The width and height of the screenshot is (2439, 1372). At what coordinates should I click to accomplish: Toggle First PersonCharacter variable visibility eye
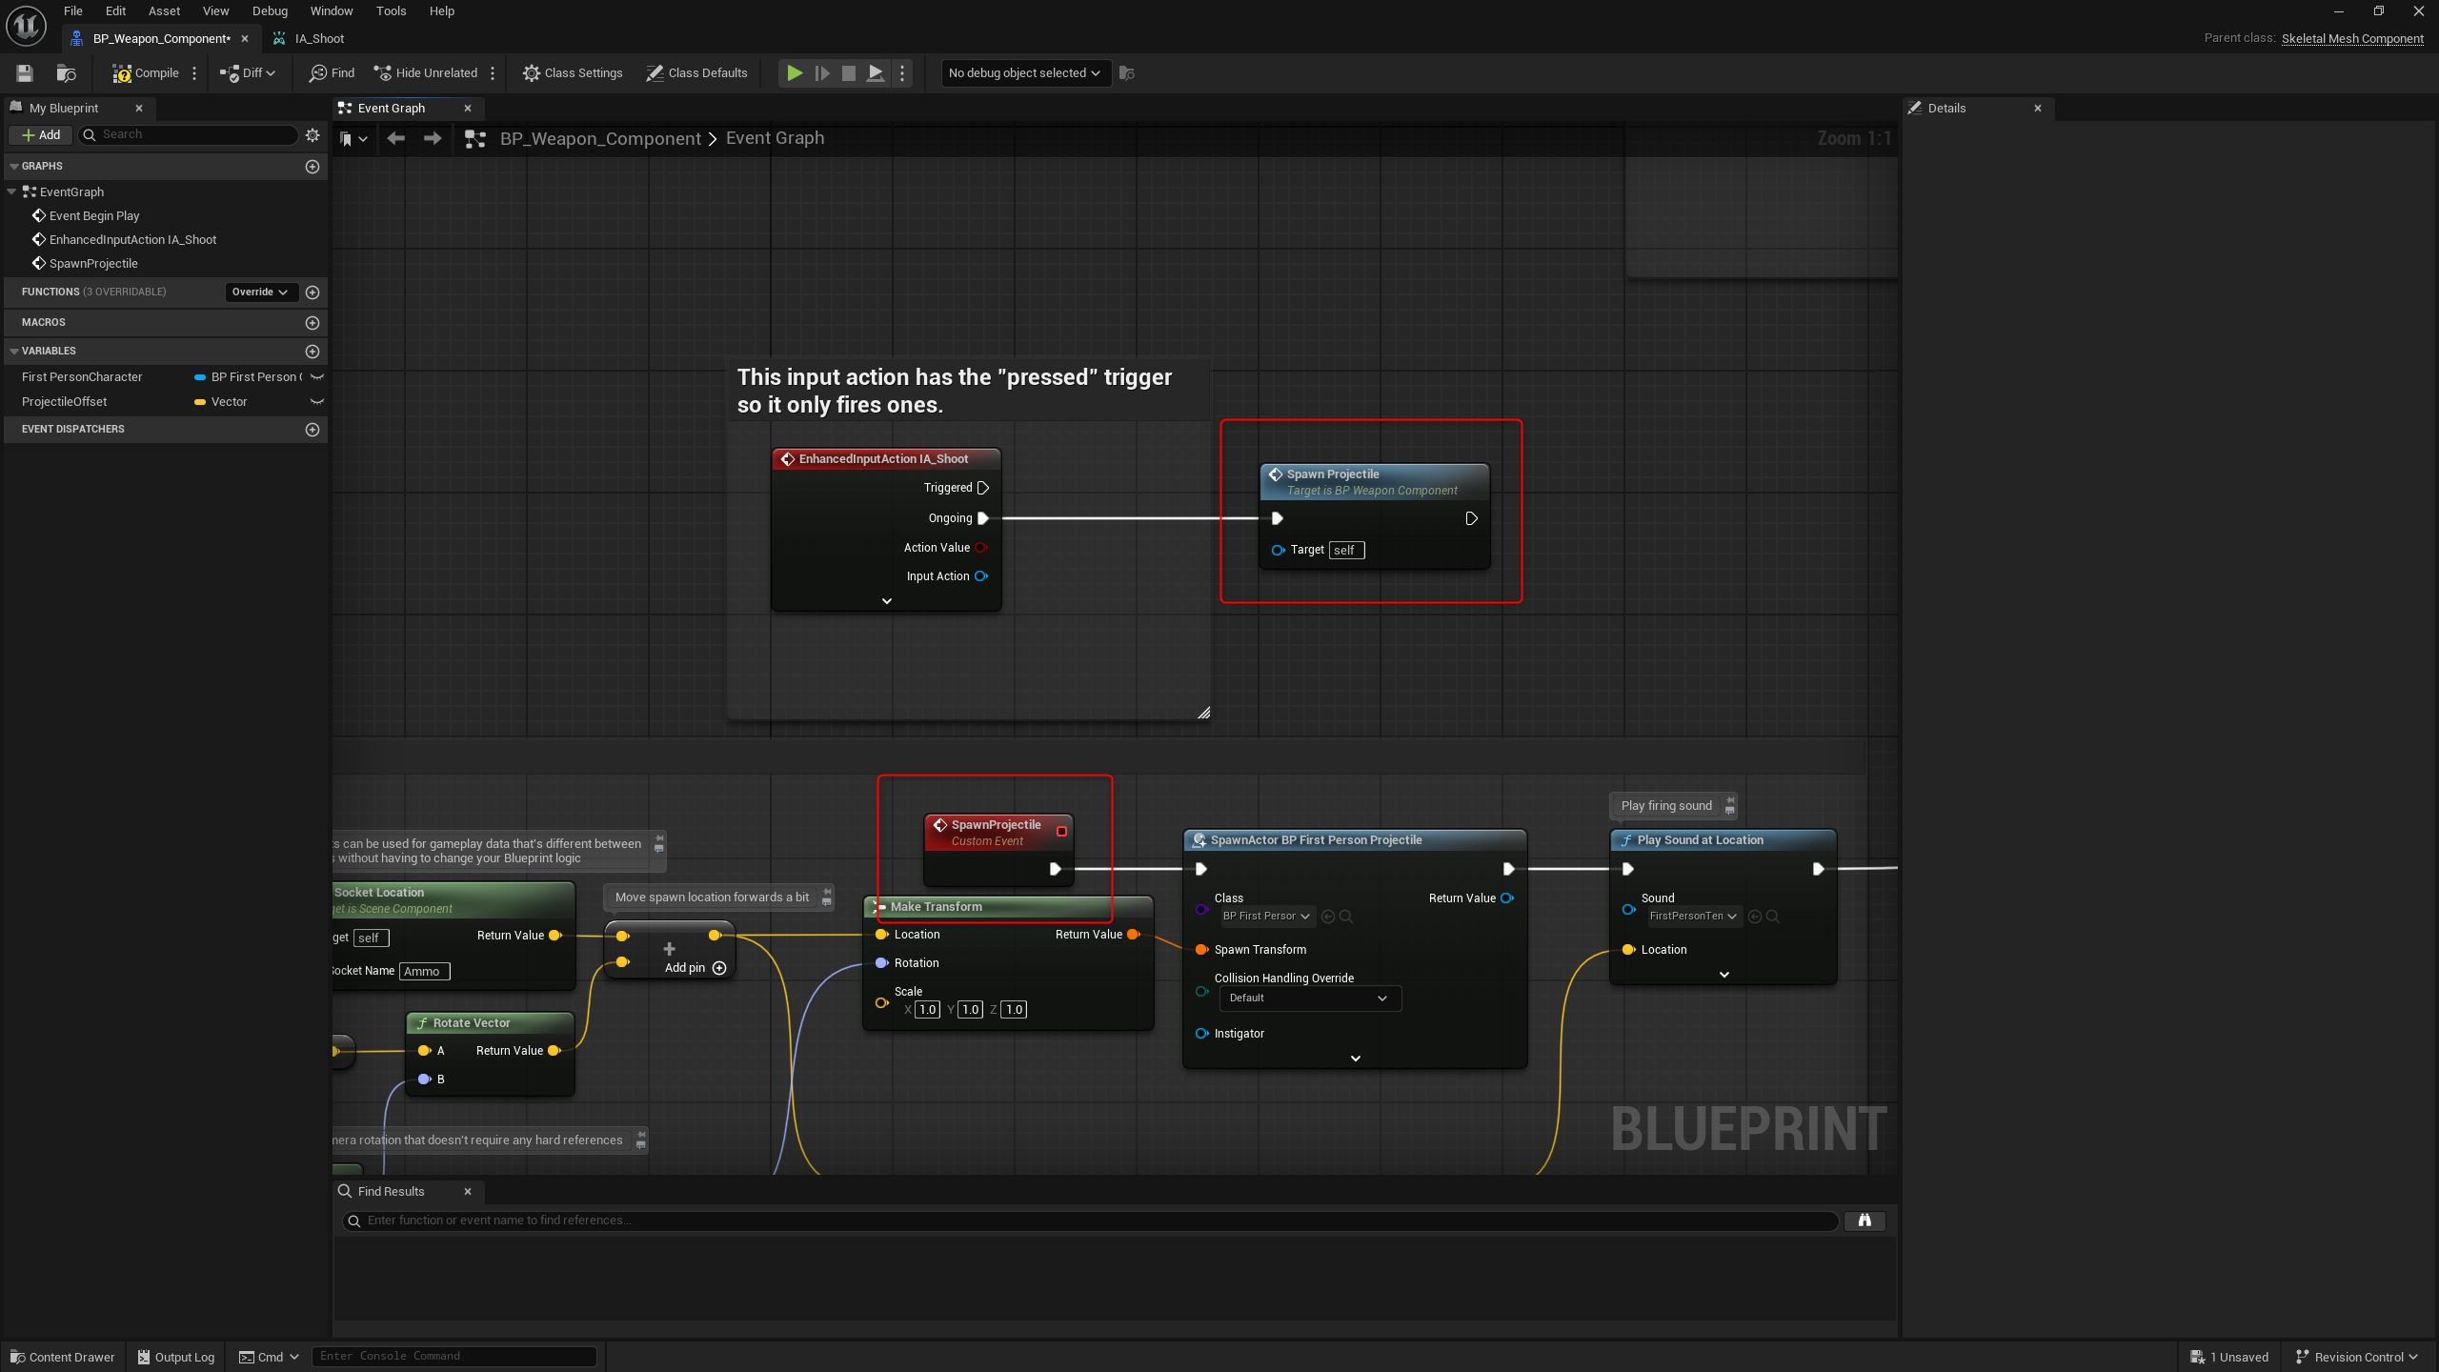coord(317,377)
